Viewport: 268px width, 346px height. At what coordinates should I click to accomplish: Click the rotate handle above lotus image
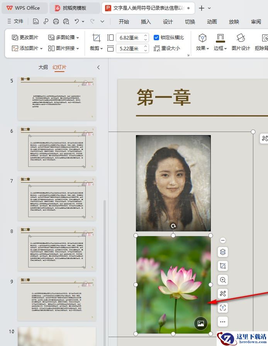coord(173,226)
